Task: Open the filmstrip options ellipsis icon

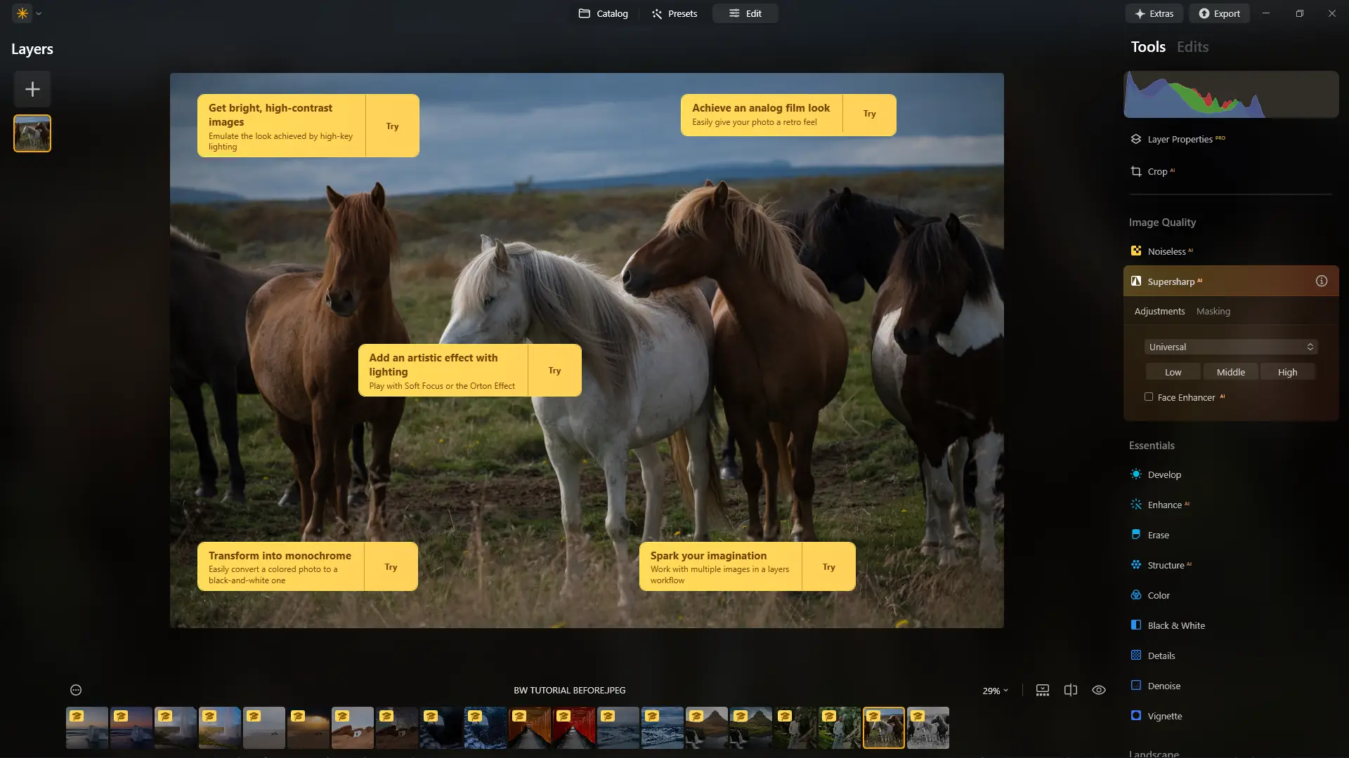Action: point(76,691)
